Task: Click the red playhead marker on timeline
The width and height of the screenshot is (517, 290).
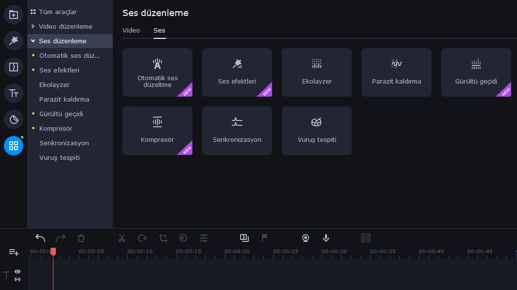Action: (x=53, y=251)
